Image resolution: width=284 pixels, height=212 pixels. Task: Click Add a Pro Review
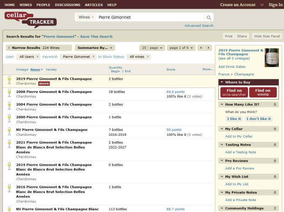click(x=240, y=168)
